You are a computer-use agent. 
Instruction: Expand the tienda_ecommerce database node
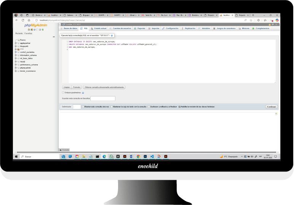(x=16, y=70)
